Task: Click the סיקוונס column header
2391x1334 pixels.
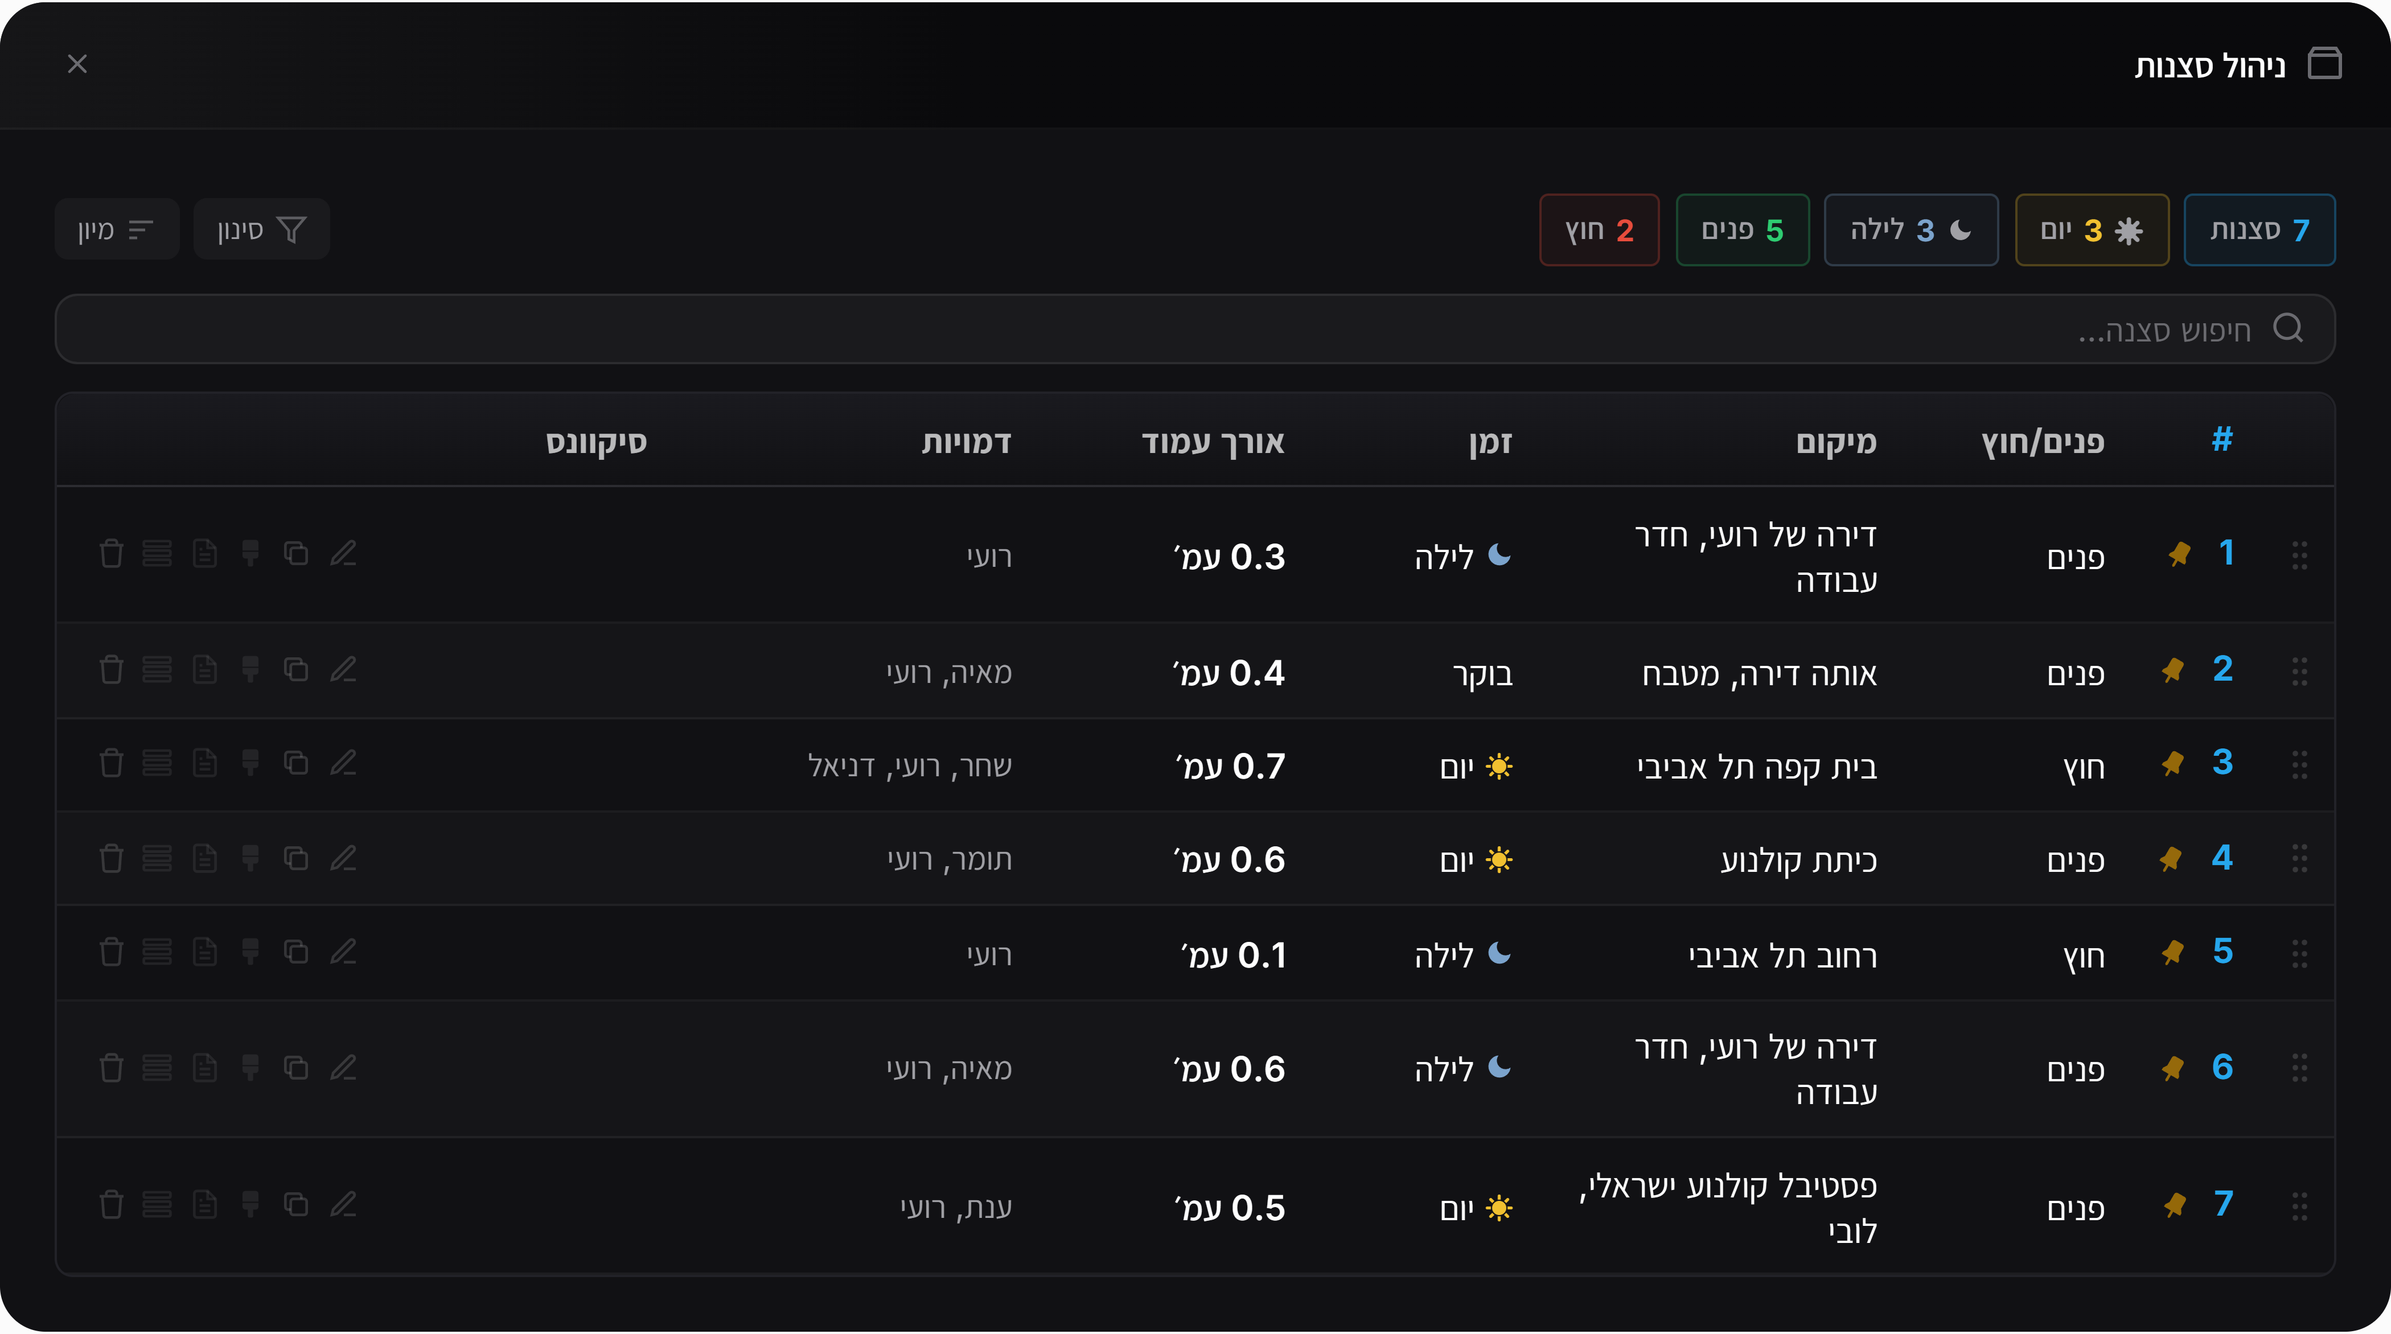Action: click(596, 443)
